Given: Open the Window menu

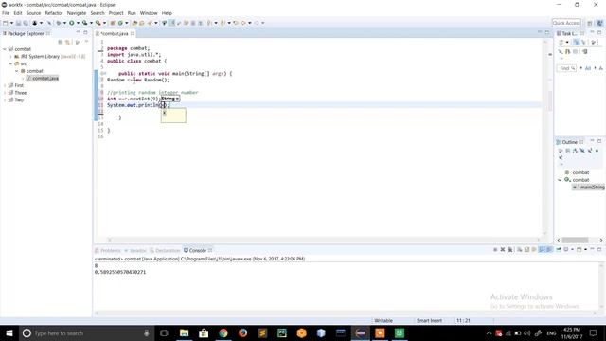Looking at the screenshot, I should point(149,13).
